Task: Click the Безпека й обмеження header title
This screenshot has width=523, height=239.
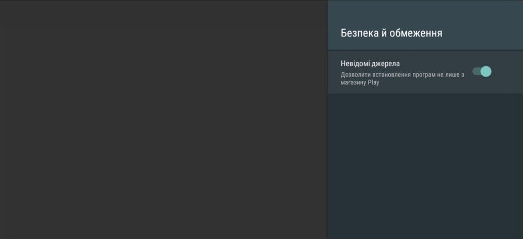Action: coord(391,33)
